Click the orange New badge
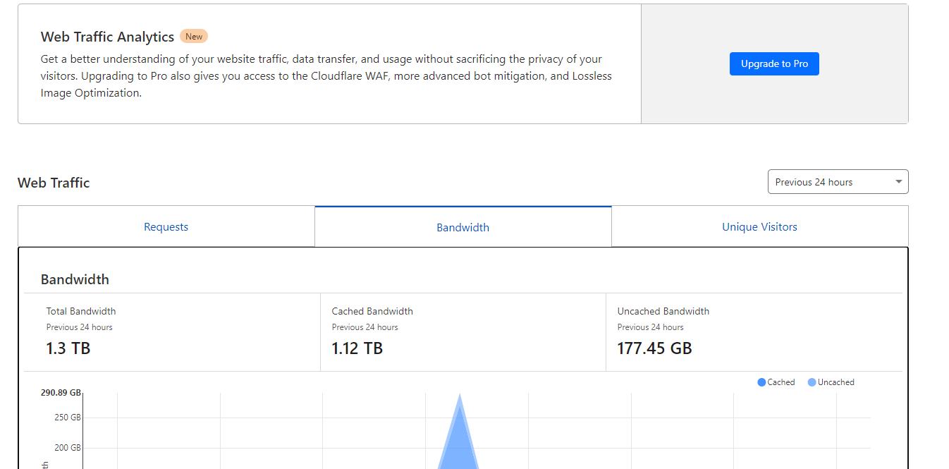Screen dimensions: 949x469 pyautogui.click(x=194, y=37)
